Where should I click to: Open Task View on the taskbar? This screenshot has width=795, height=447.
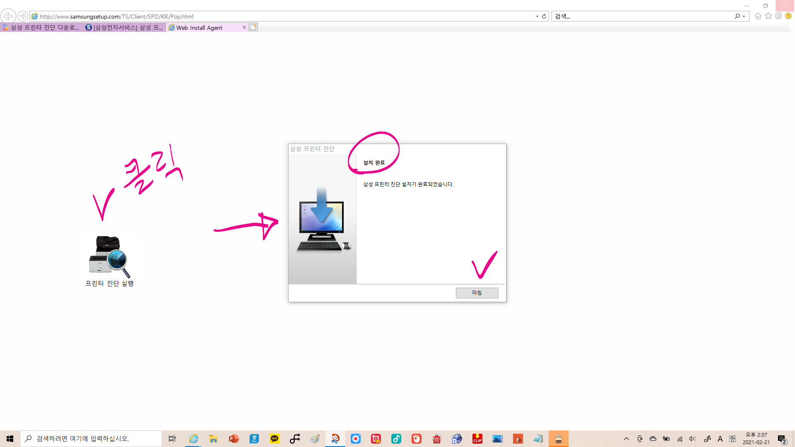(172, 439)
